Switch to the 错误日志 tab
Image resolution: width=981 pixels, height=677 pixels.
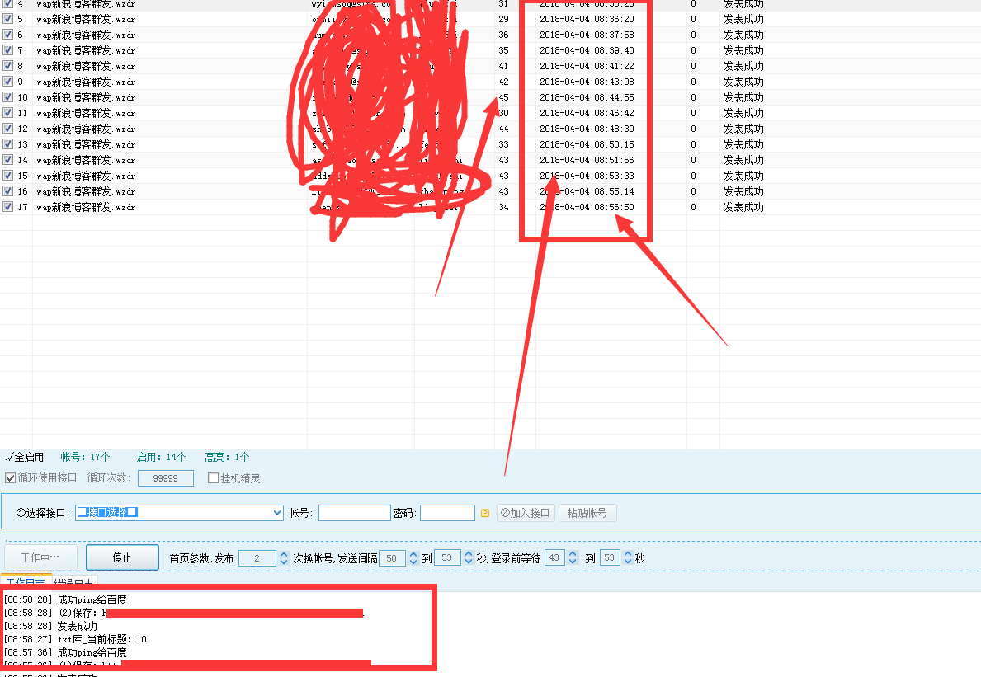[x=75, y=584]
